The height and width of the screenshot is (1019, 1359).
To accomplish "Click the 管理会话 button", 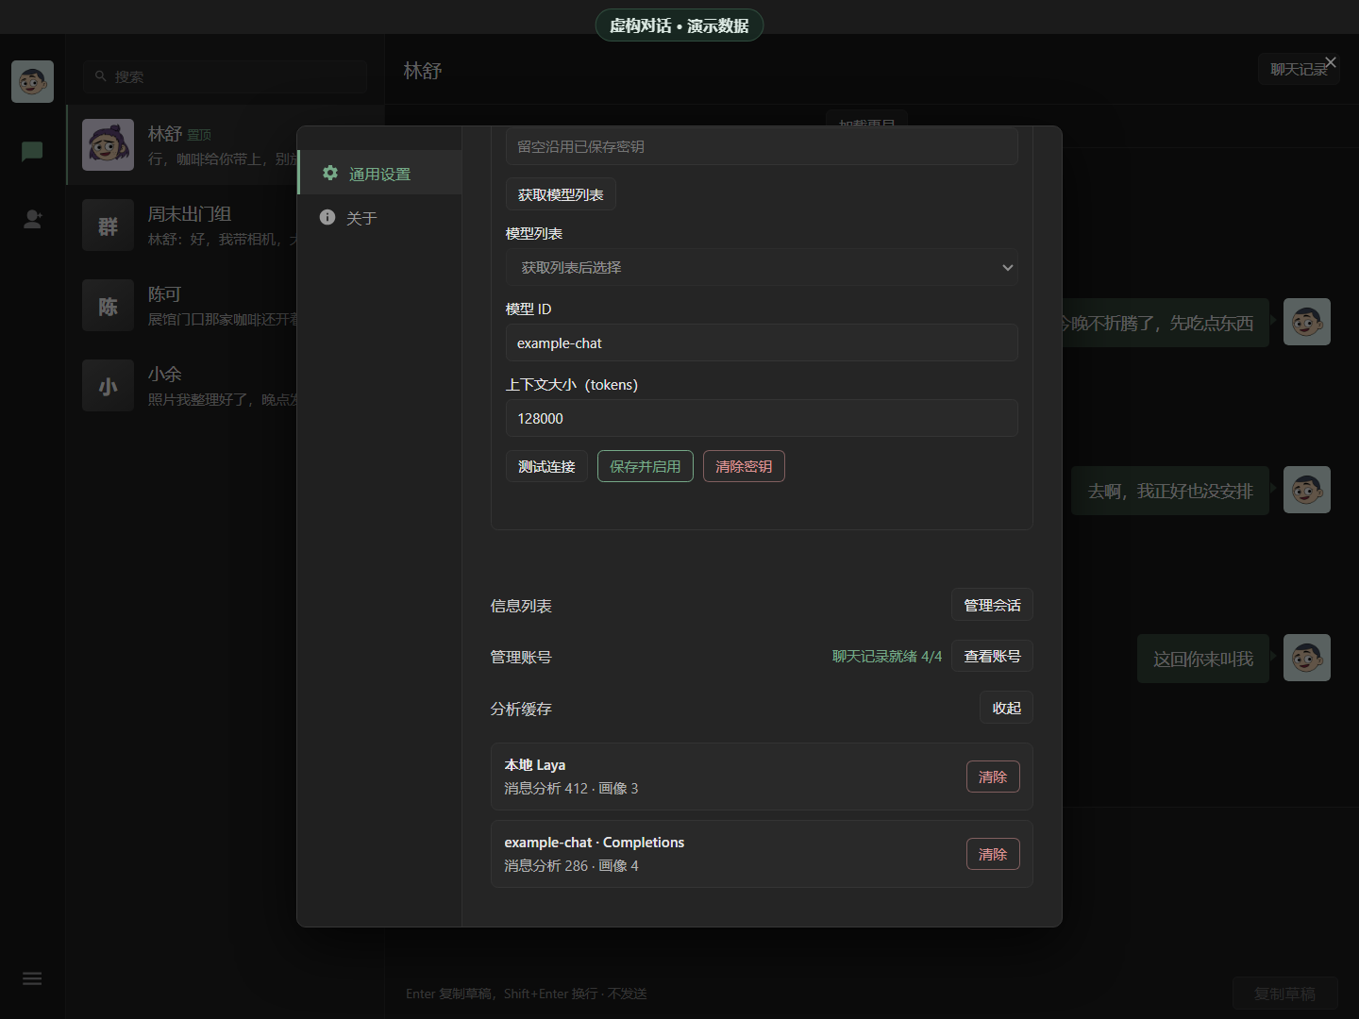I will 992,605.
